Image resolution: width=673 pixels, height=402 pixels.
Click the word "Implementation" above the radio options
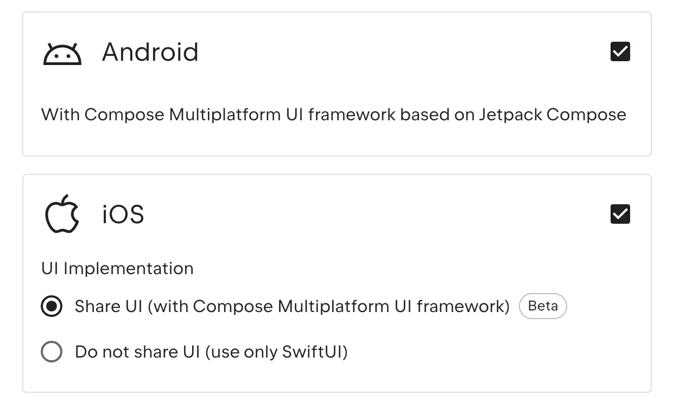pos(128,269)
